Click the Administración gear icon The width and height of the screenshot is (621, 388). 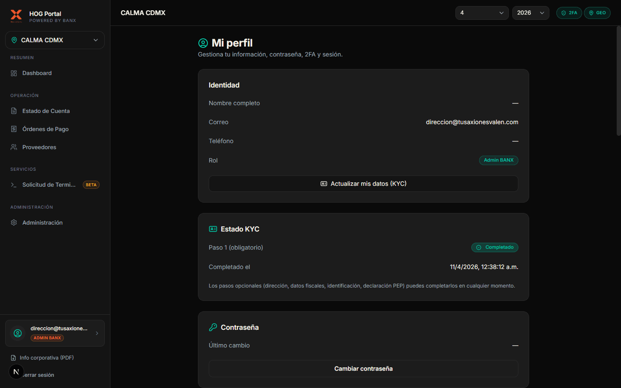[14, 223]
